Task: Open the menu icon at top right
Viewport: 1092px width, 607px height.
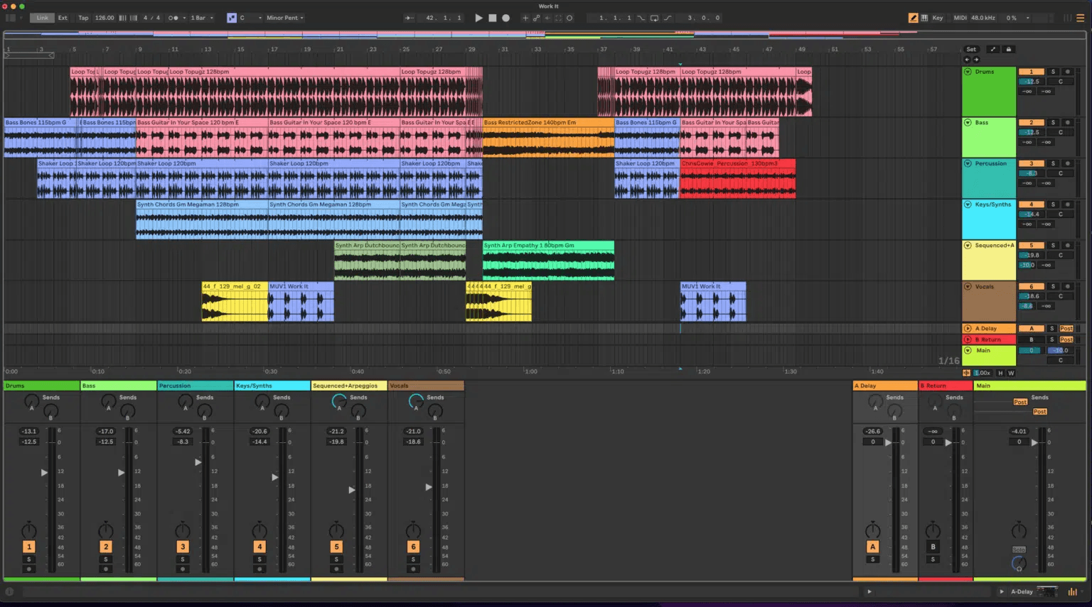Action: [1080, 18]
